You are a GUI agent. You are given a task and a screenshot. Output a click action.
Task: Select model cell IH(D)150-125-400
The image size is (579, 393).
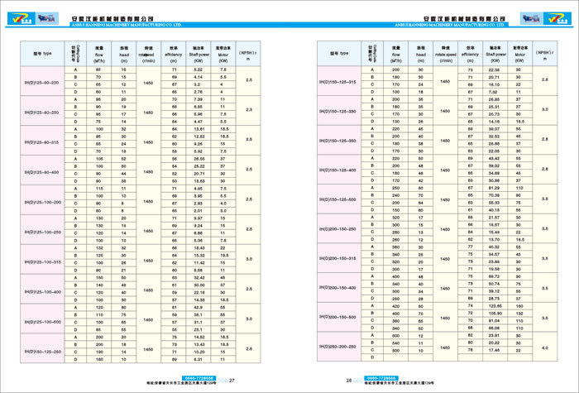(x=339, y=169)
